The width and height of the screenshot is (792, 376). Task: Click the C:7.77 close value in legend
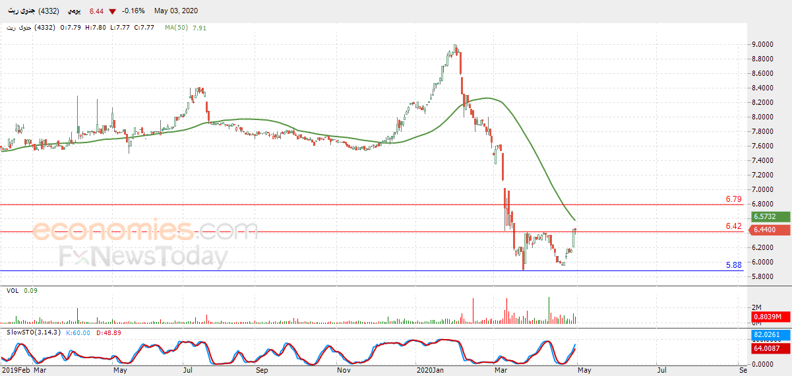pyautogui.click(x=143, y=28)
